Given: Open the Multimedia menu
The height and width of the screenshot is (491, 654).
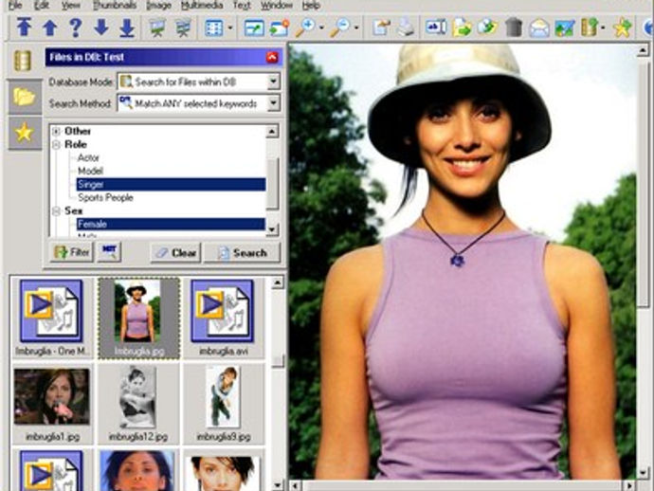Looking at the screenshot, I should 202,6.
